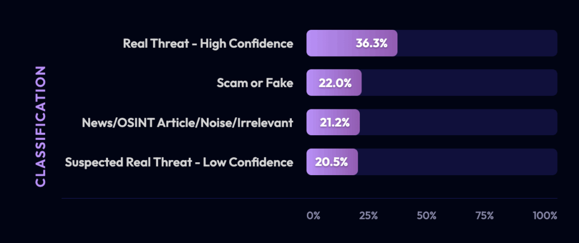Click the unfilled track of the Scam or Fake bar
The image size is (579, 243).
pyautogui.click(x=458, y=83)
